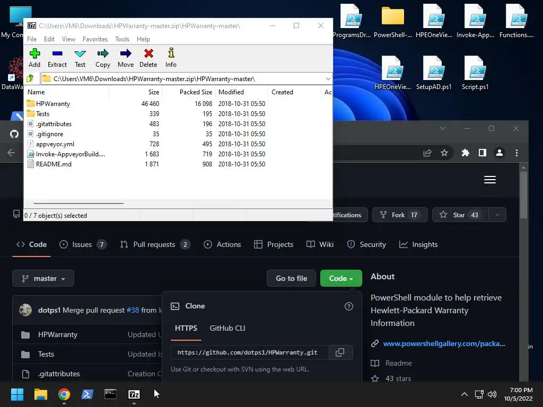
Task: Click the Chrome tab search chevron
Action: (x=443, y=128)
